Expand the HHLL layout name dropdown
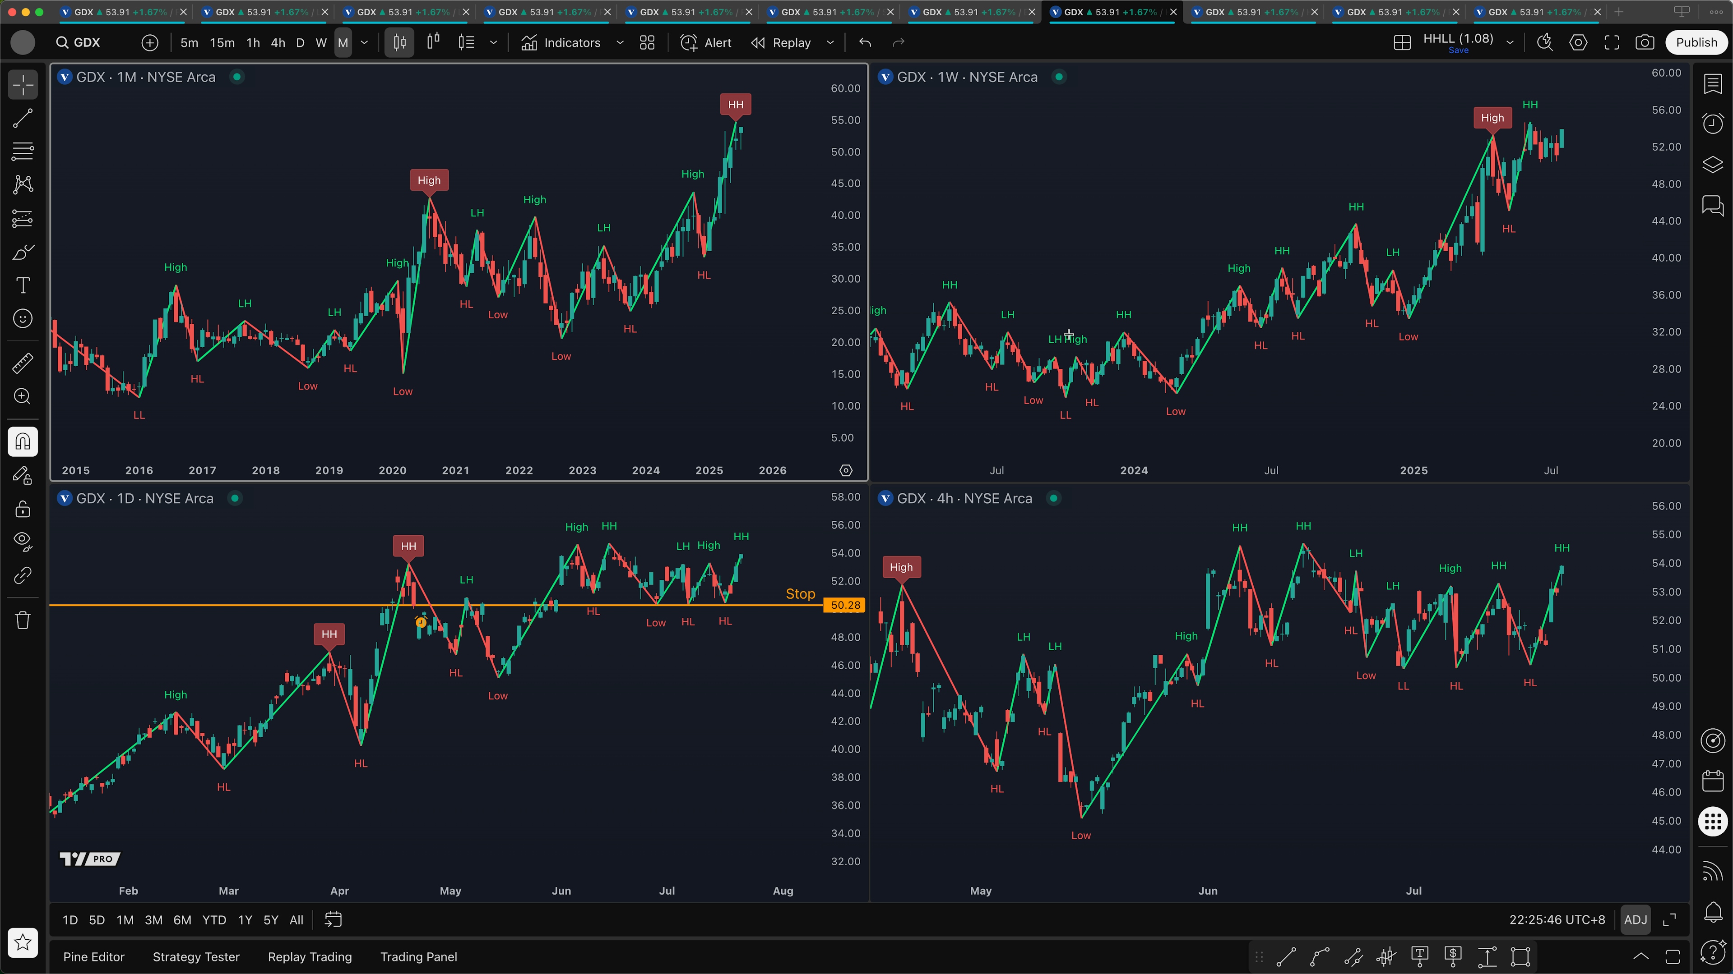 click(x=1511, y=43)
